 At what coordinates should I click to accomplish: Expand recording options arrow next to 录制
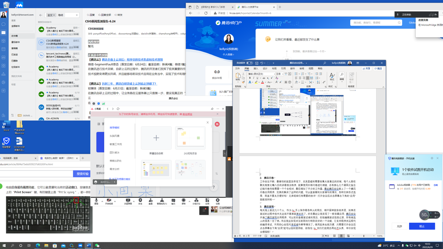pos(189,201)
